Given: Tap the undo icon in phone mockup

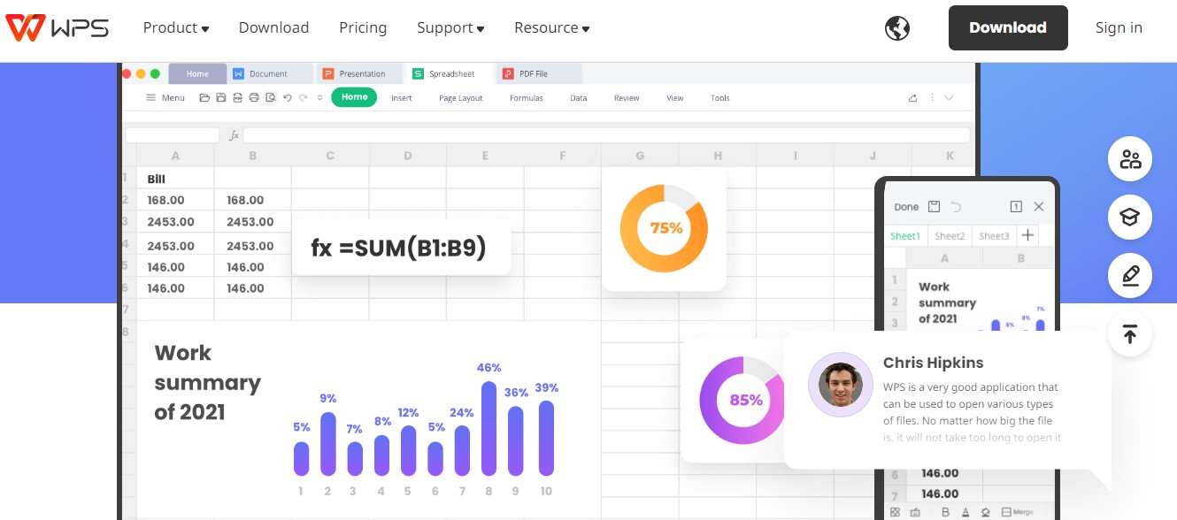Looking at the screenshot, I should point(956,206).
